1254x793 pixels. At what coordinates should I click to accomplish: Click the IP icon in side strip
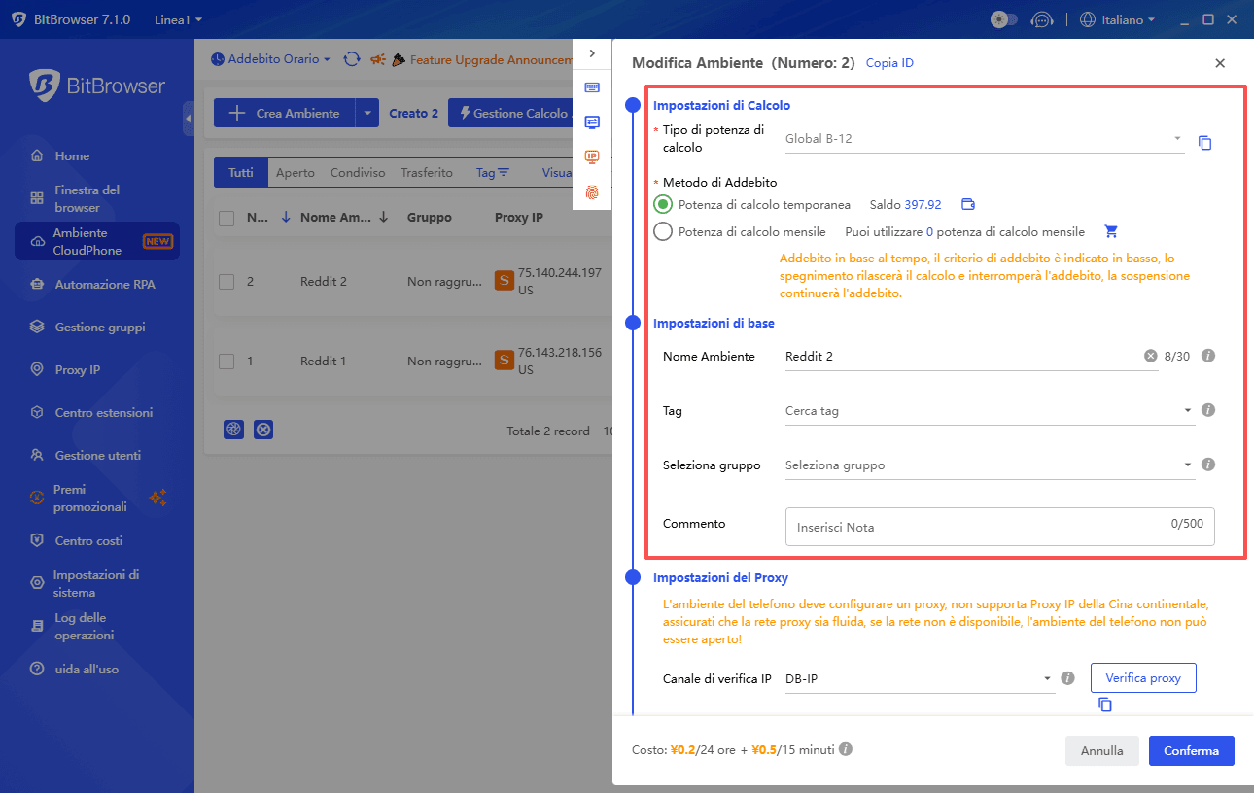[592, 157]
